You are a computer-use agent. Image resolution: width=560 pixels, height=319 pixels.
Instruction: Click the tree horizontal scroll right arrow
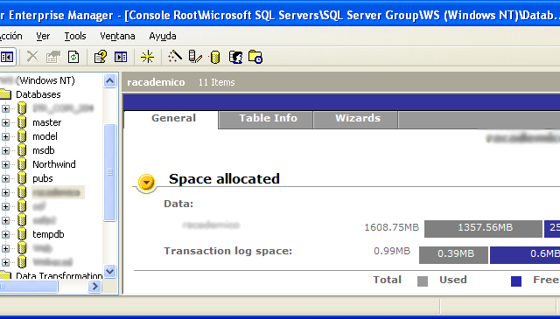tap(94, 286)
